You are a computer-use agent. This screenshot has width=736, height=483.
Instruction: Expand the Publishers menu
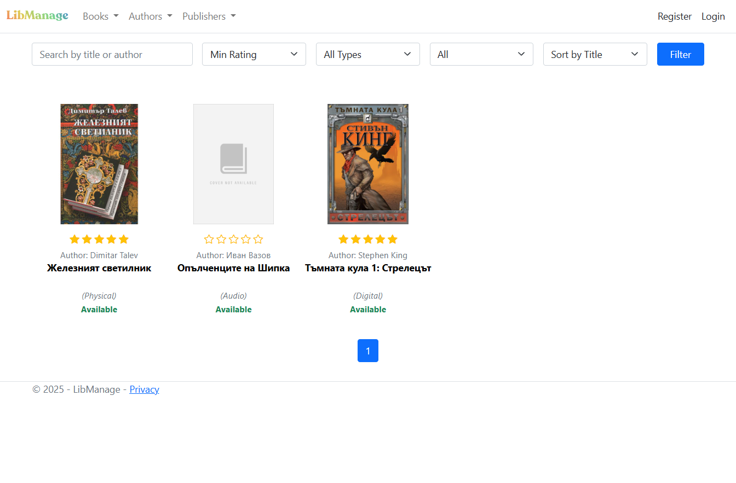click(x=209, y=16)
